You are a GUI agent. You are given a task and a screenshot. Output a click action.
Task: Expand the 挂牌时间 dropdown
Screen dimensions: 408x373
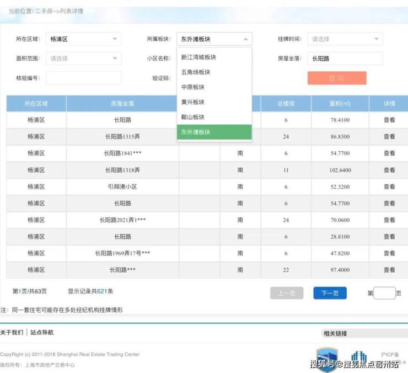pos(345,39)
